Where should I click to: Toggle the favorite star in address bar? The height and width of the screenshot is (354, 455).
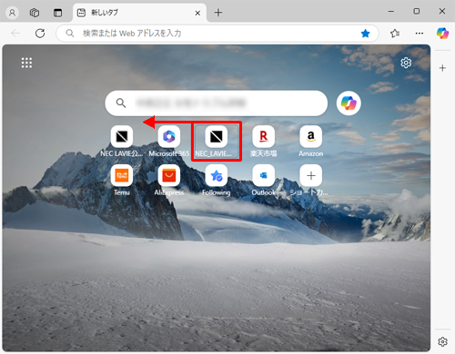click(x=366, y=34)
